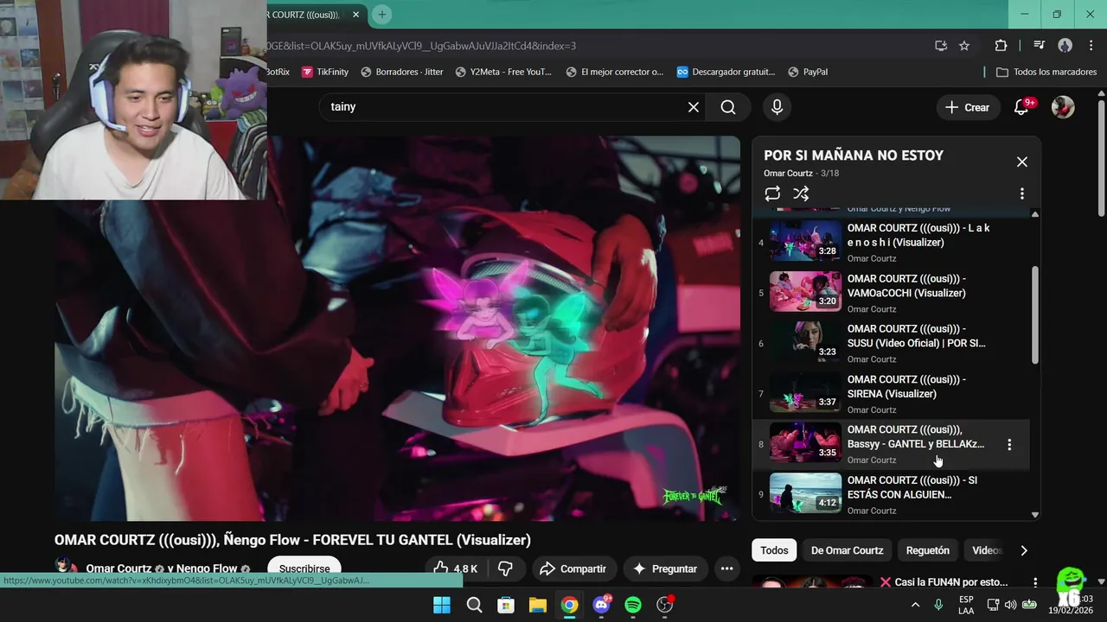Open El mejor corrector bookmark

click(615, 72)
